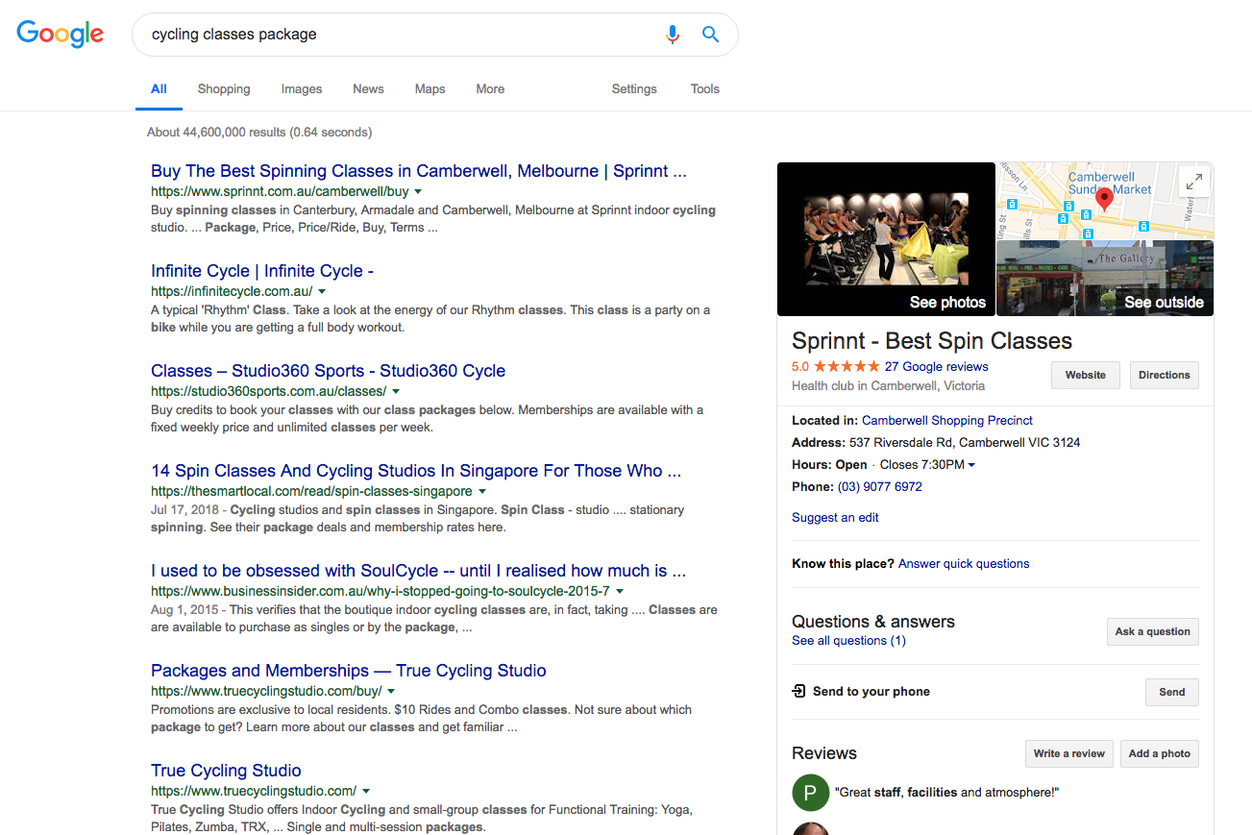1252x835 pixels.
Task: Open dropdown arrow next to studio360sports.com.au URL
Action: (x=396, y=391)
